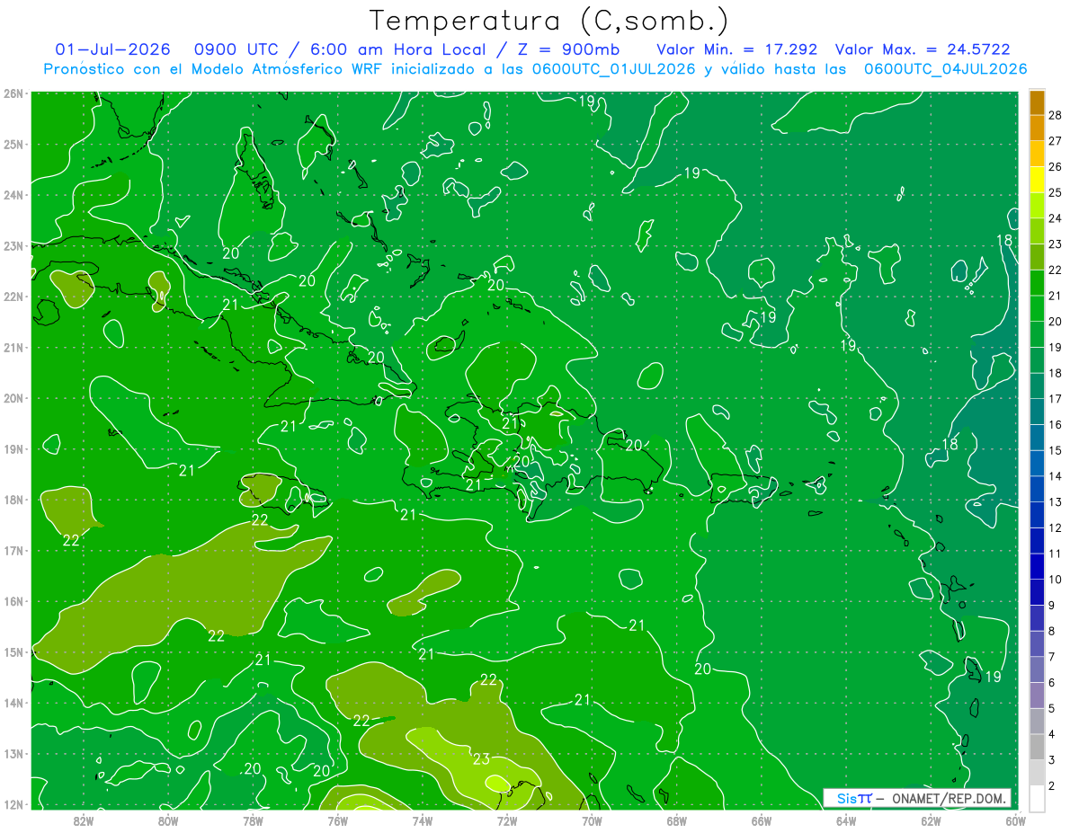Screen dimensions: 1079x833
Task: Click the 14N latitude axis label
Action: pos(13,703)
